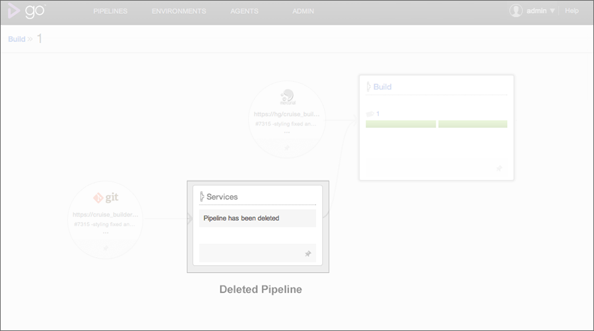This screenshot has width=594, height=331.
Task: Click the pin icon in Services node
Action: [308, 253]
